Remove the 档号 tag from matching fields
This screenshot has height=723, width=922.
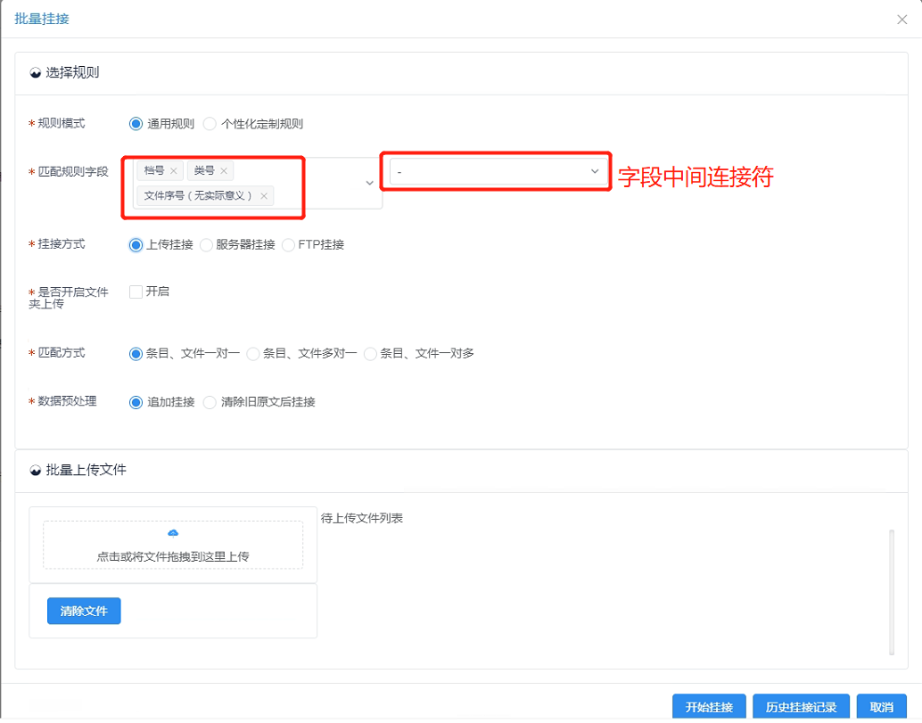[x=174, y=171]
